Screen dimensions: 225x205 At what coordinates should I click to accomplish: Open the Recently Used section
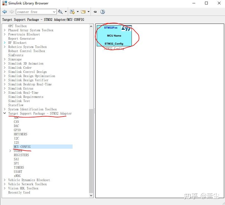pyautogui.click(x=19, y=192)
